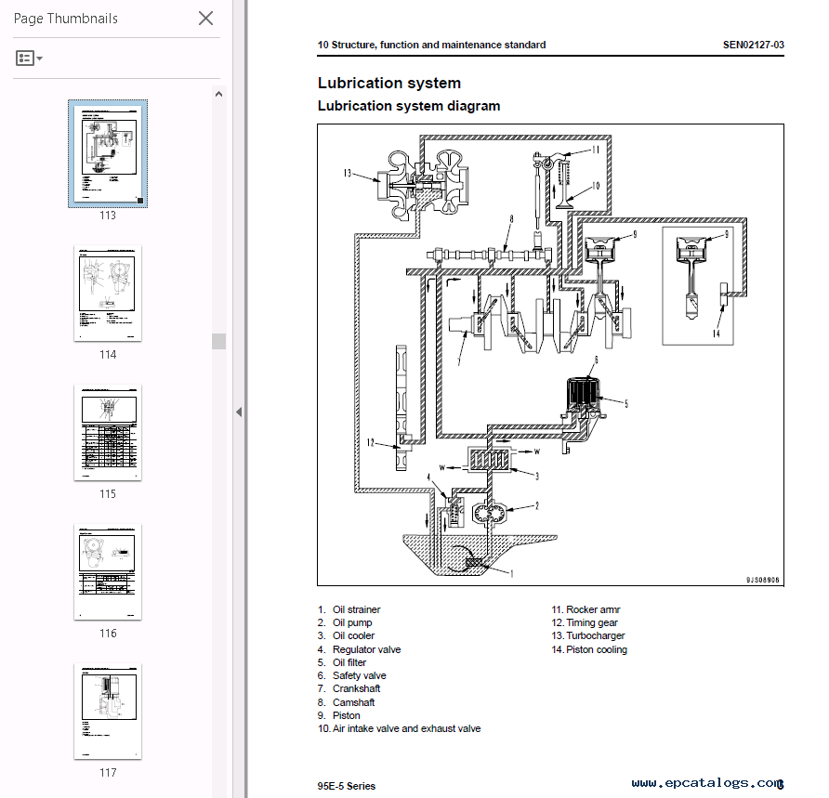Click the 'Lubrication system diagram' subheading

click(409, 106)
